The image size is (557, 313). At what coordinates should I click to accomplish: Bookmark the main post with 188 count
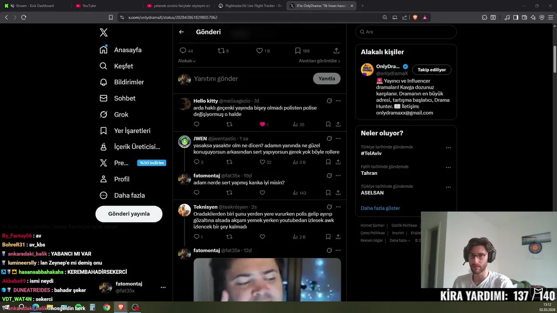click(302, 51)
